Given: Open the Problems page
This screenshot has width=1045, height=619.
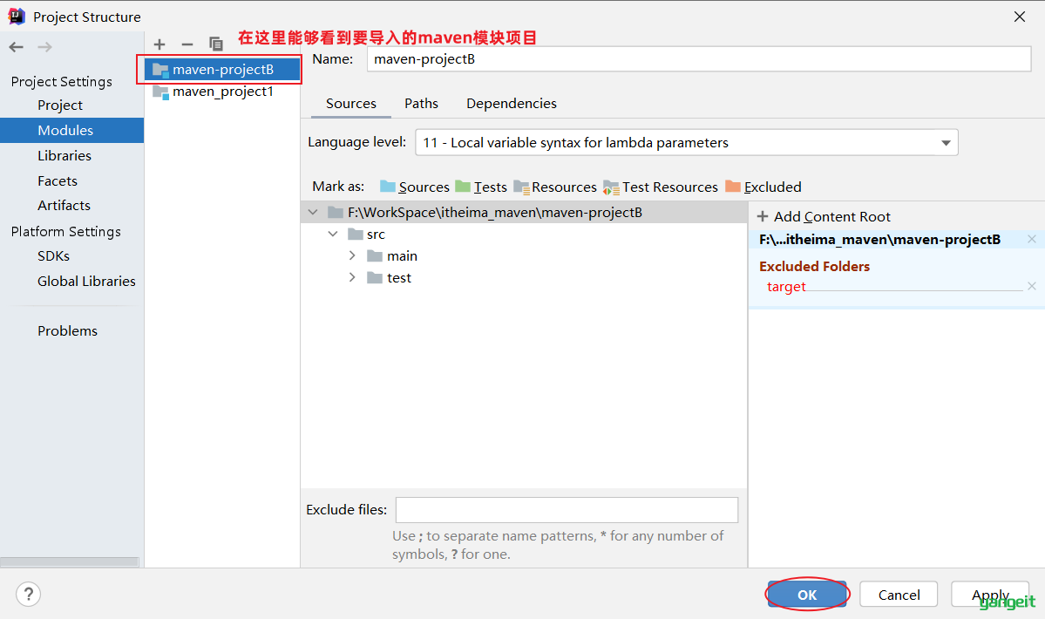Looking at the screenshot, I should [x=67, y=331].
